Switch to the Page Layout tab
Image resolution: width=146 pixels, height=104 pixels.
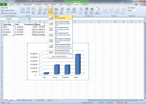coord(28,4)
